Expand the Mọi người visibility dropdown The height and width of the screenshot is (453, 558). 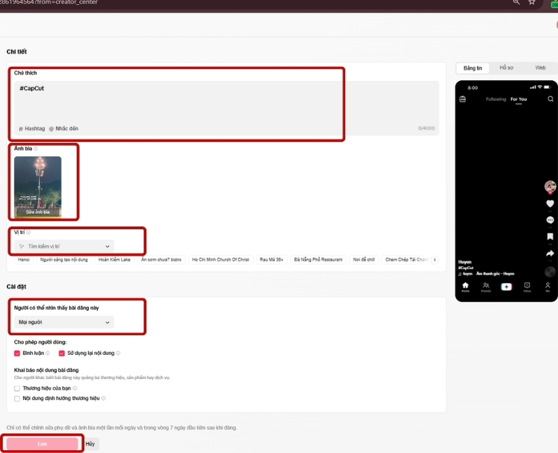point(64,322)
